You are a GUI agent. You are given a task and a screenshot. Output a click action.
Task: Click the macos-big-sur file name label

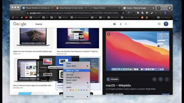coord(56,68)
